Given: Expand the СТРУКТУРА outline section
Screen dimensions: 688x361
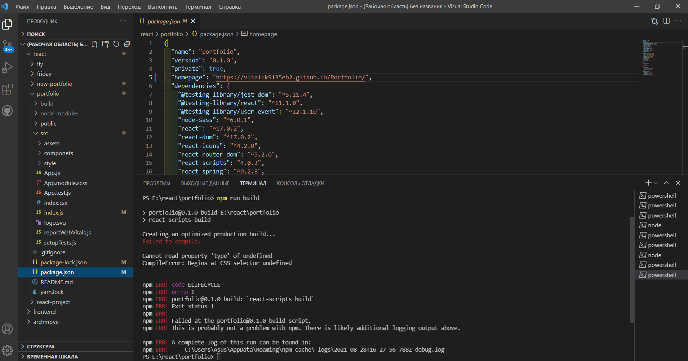Looking at the screenshot, I should tap(76, 346).
